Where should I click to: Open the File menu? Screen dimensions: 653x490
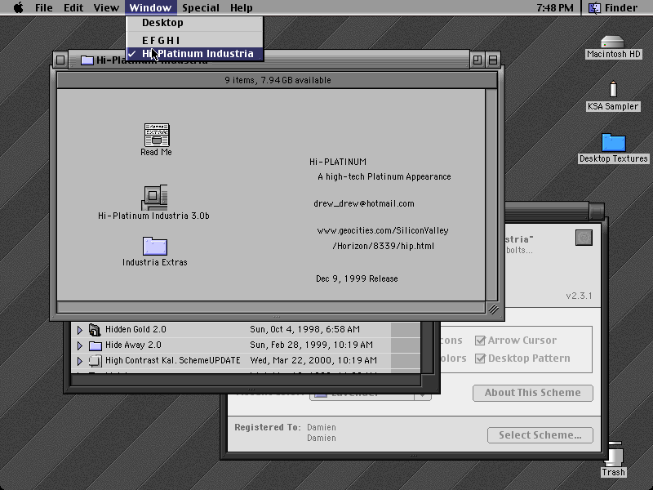(x=44, y=7)
